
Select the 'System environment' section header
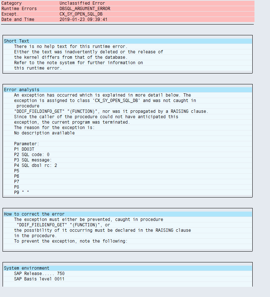(x=27, y=268)
